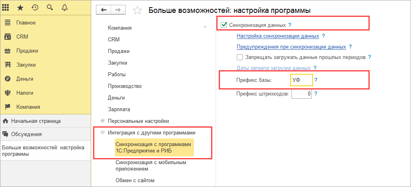This screenshot has height=187, width=411.
Task: Disable Синхронизация данных checkbox
Action: [x=224, y=25]
